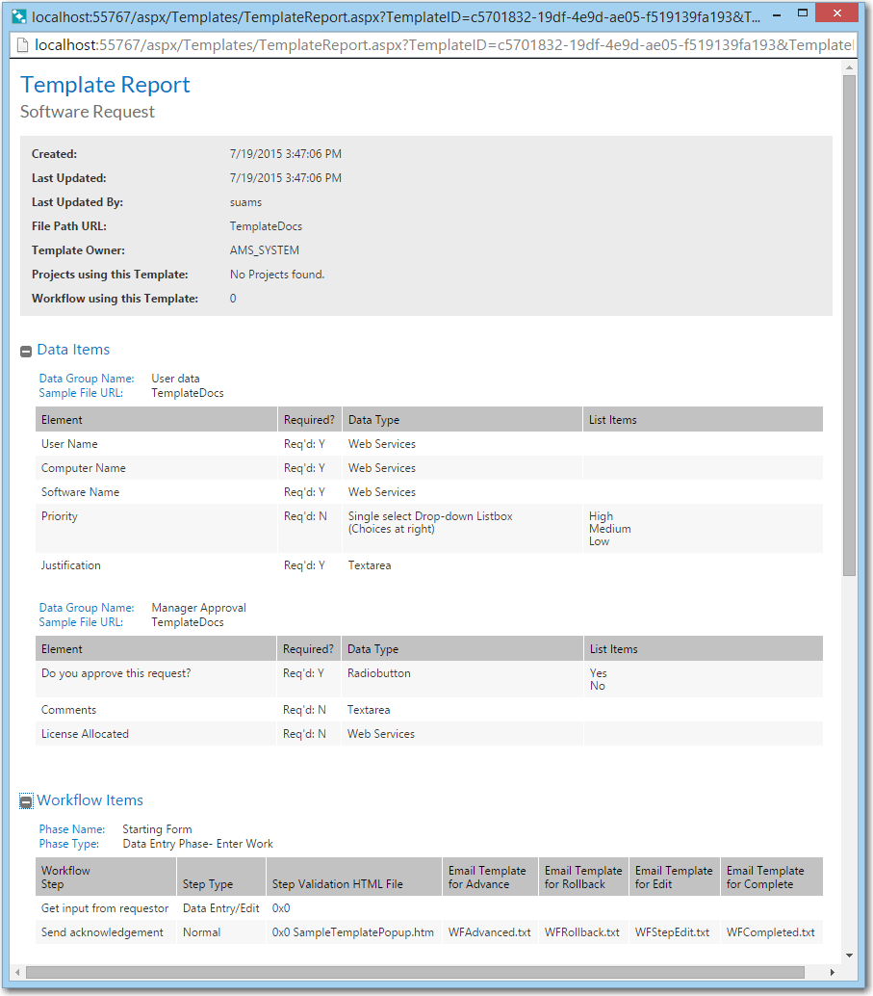Image resolution: width=873 pixels, height=996 pixels.
Task: Click 'Yes' radiobutton list item
Action: point(598,673)
